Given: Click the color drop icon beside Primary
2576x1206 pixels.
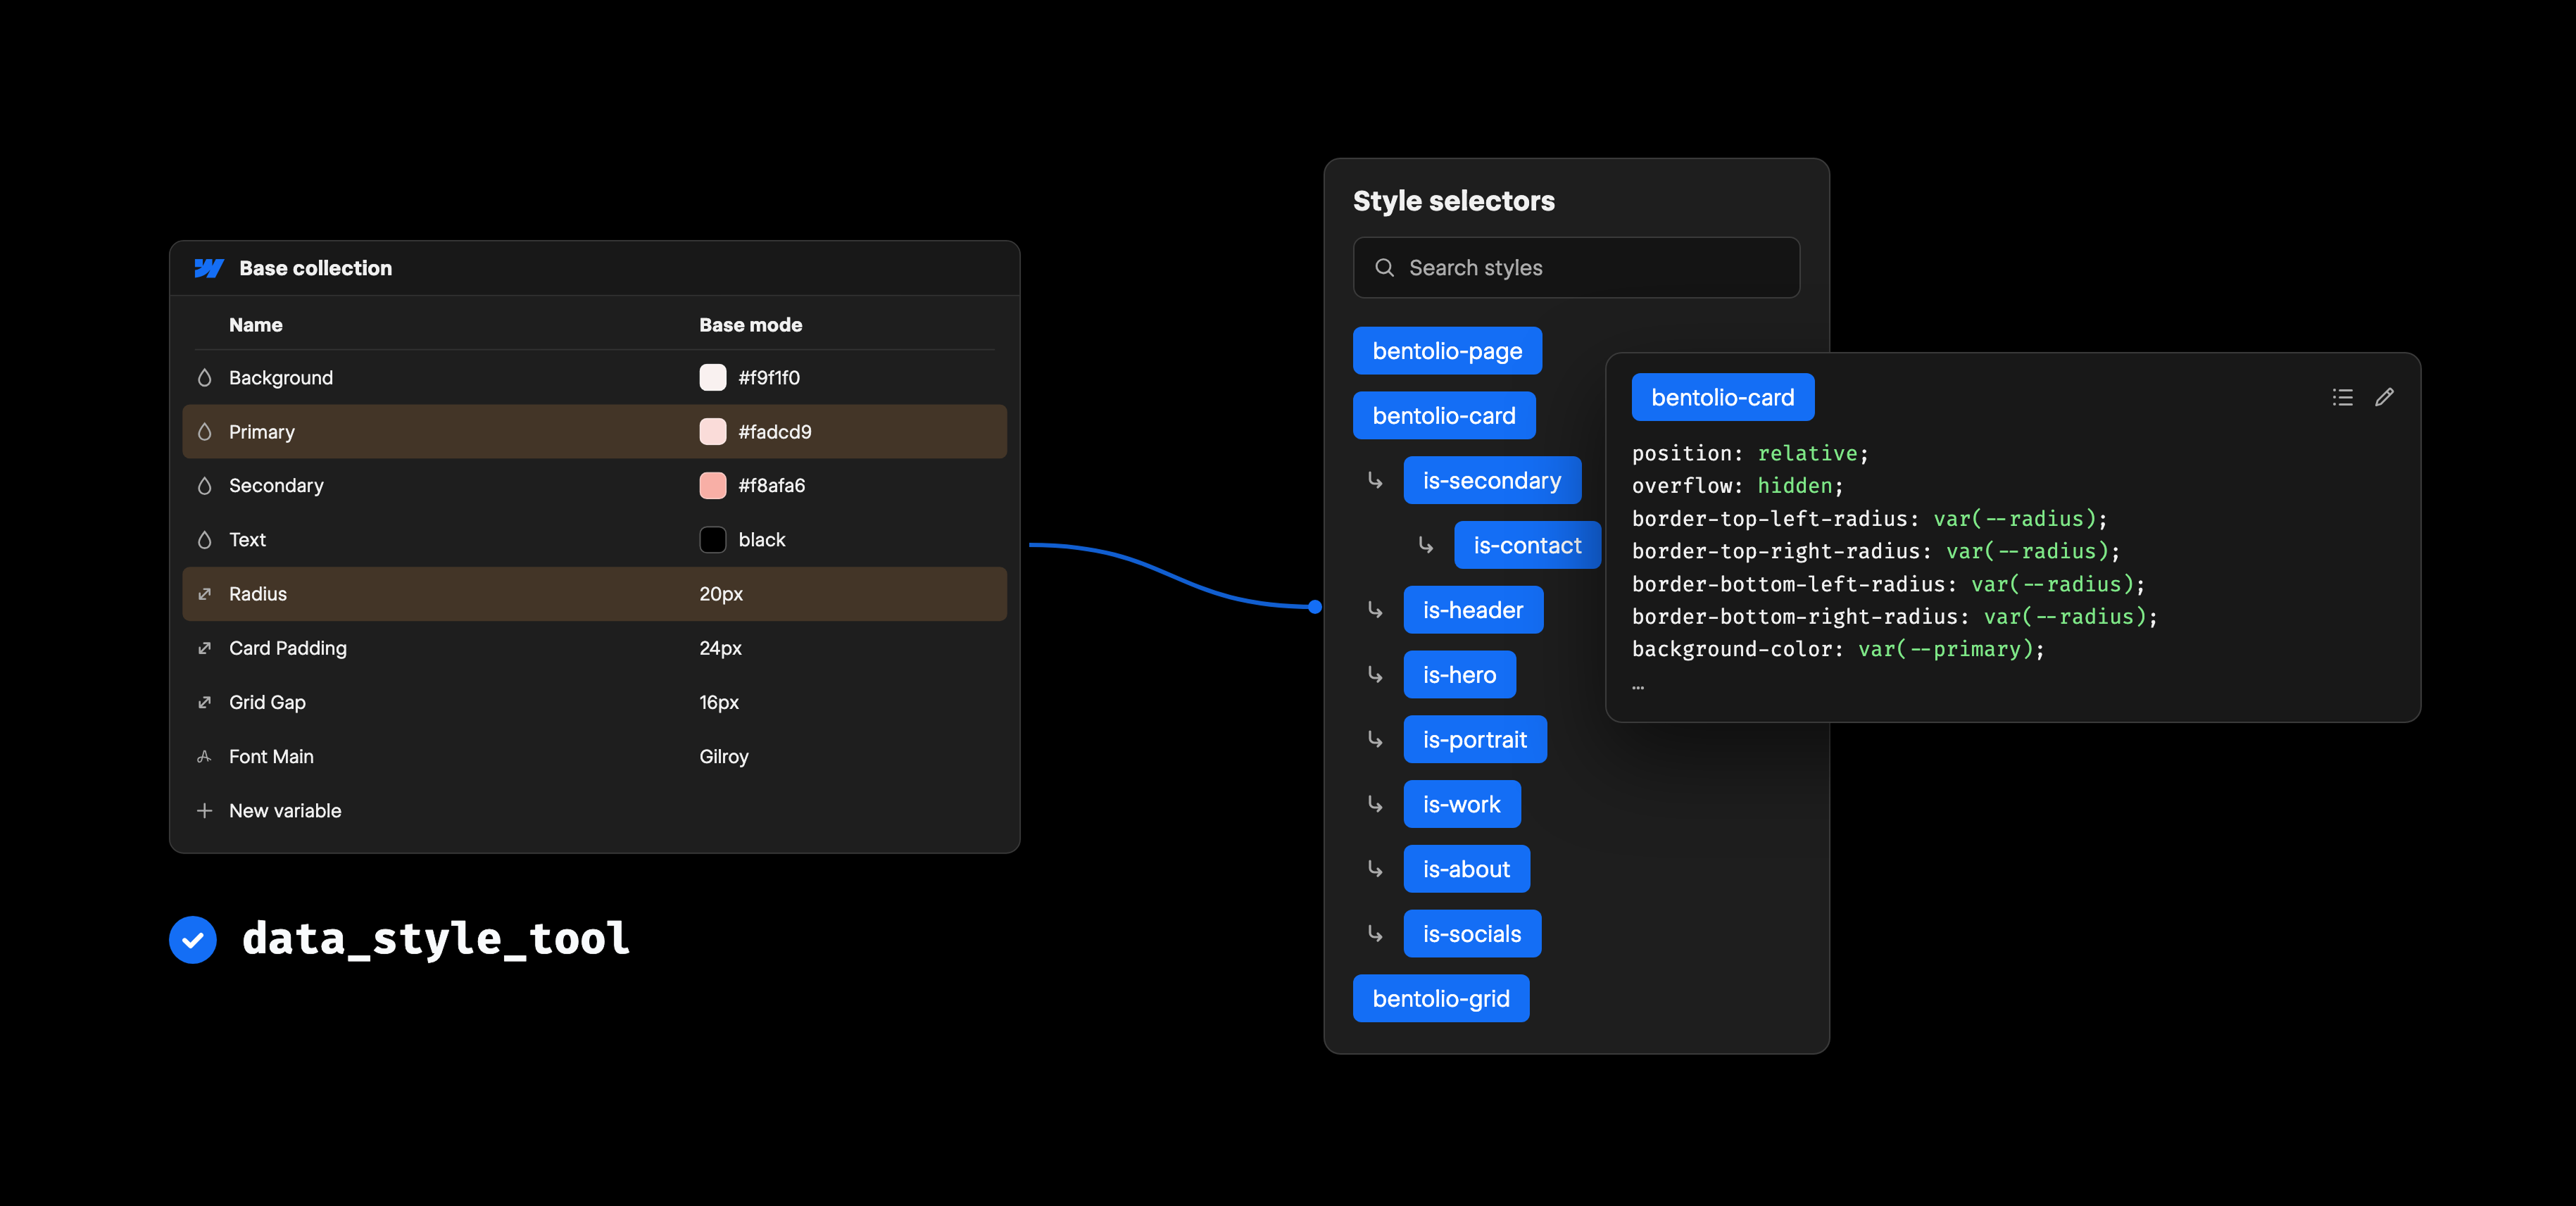Looking at the screenshot, I should 205,432.
